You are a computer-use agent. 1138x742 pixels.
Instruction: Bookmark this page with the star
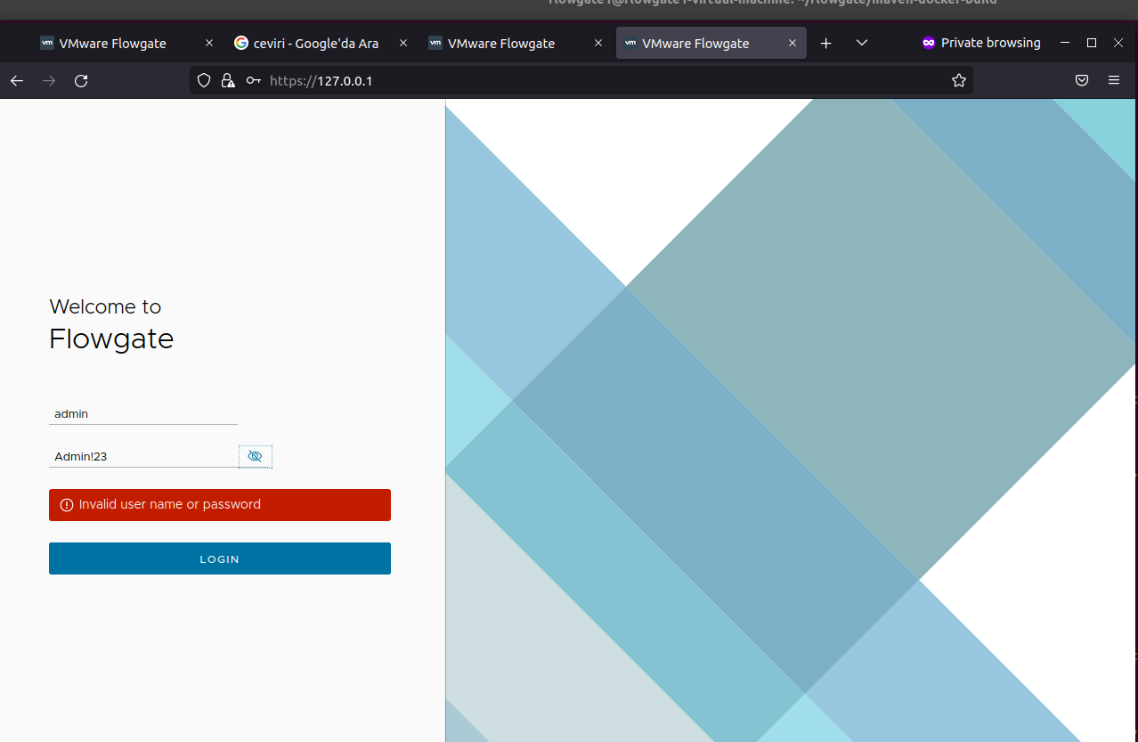[x=959, y=81]
